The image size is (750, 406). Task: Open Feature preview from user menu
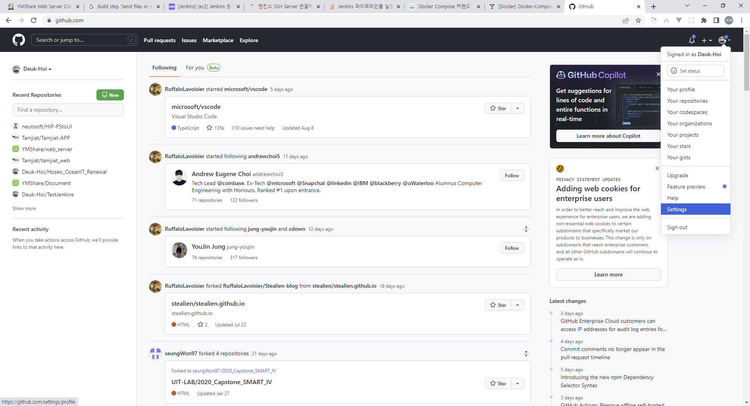click(695, 187)
